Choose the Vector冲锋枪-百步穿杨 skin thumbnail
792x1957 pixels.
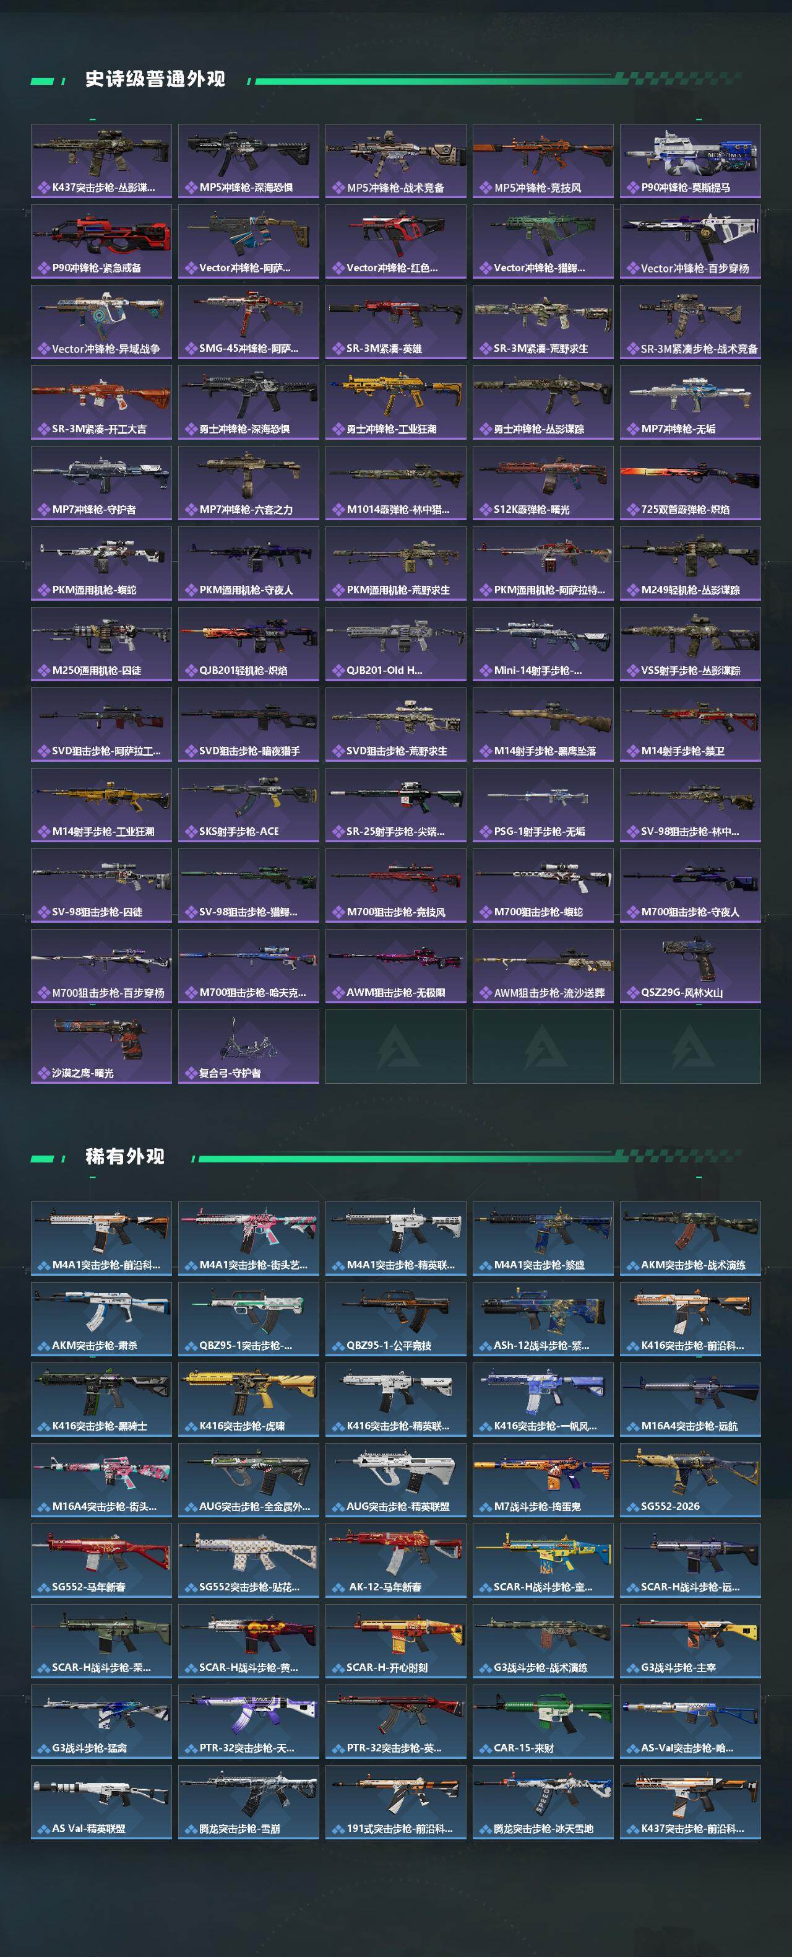pyautogui.click(x=691, y=242)
